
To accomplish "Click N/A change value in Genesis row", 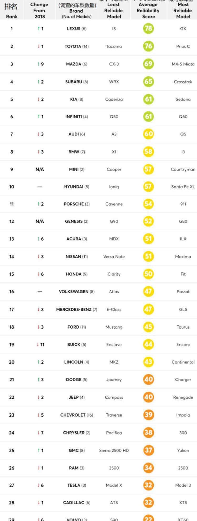I will pos(40,221).
